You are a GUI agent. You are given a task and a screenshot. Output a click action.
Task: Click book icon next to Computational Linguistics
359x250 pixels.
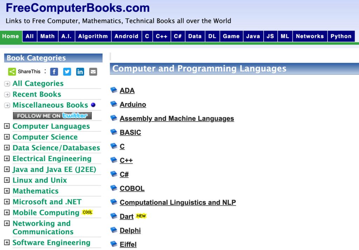(114, 202)
